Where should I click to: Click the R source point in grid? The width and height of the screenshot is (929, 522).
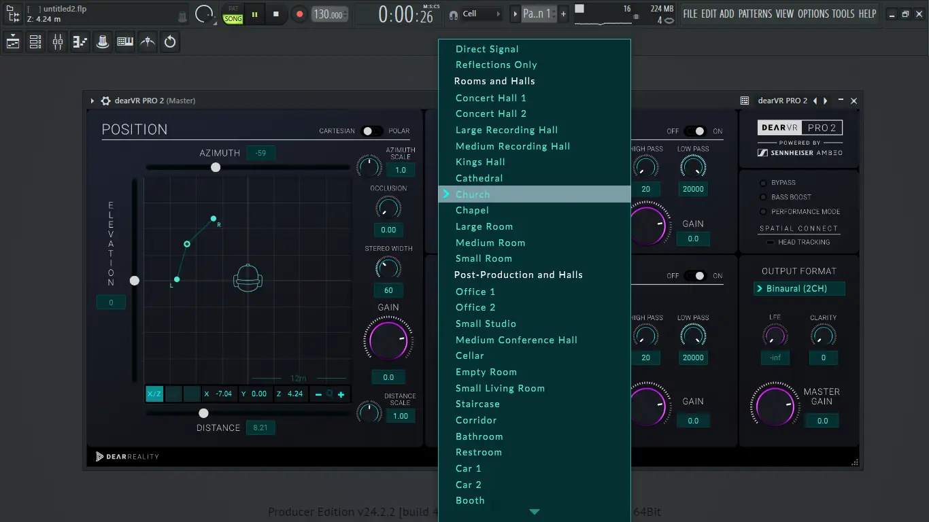coord(214,218)
